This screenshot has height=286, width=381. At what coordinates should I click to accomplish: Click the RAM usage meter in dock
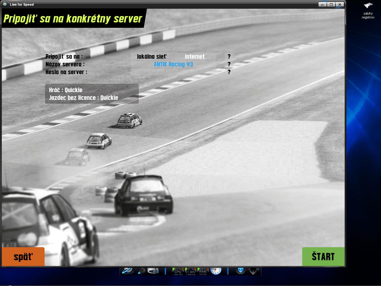pyautogui.click(x=203, y=271)
